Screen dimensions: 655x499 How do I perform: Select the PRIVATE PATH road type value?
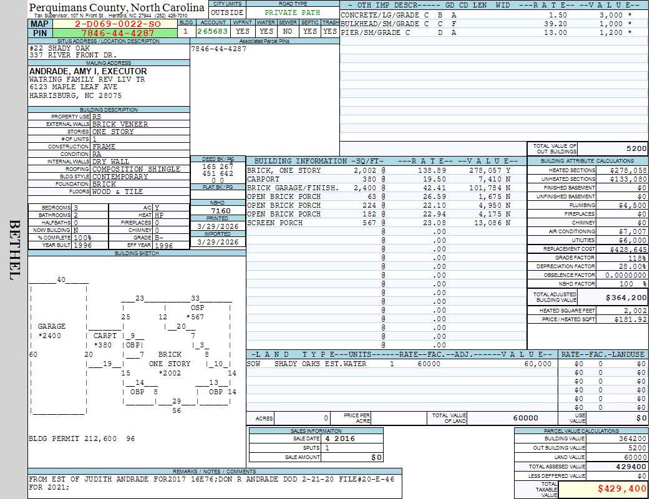(x=293, y=12)
